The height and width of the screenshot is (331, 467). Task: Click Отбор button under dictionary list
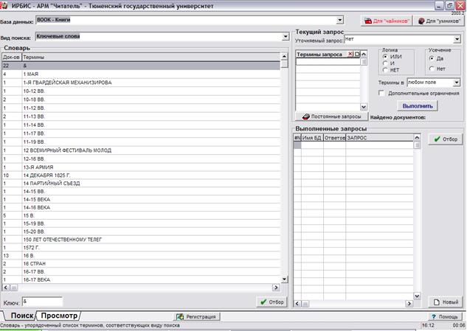[x=272, y=302]
